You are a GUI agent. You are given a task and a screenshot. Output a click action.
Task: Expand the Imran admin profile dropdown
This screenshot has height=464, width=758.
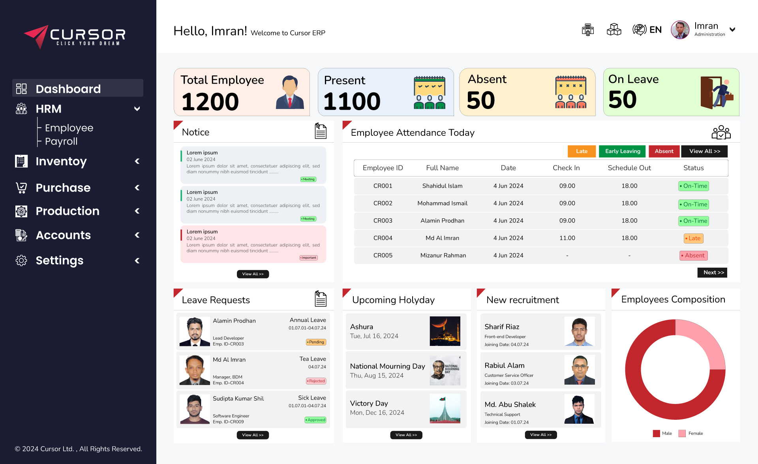click(x=735, y=29)
